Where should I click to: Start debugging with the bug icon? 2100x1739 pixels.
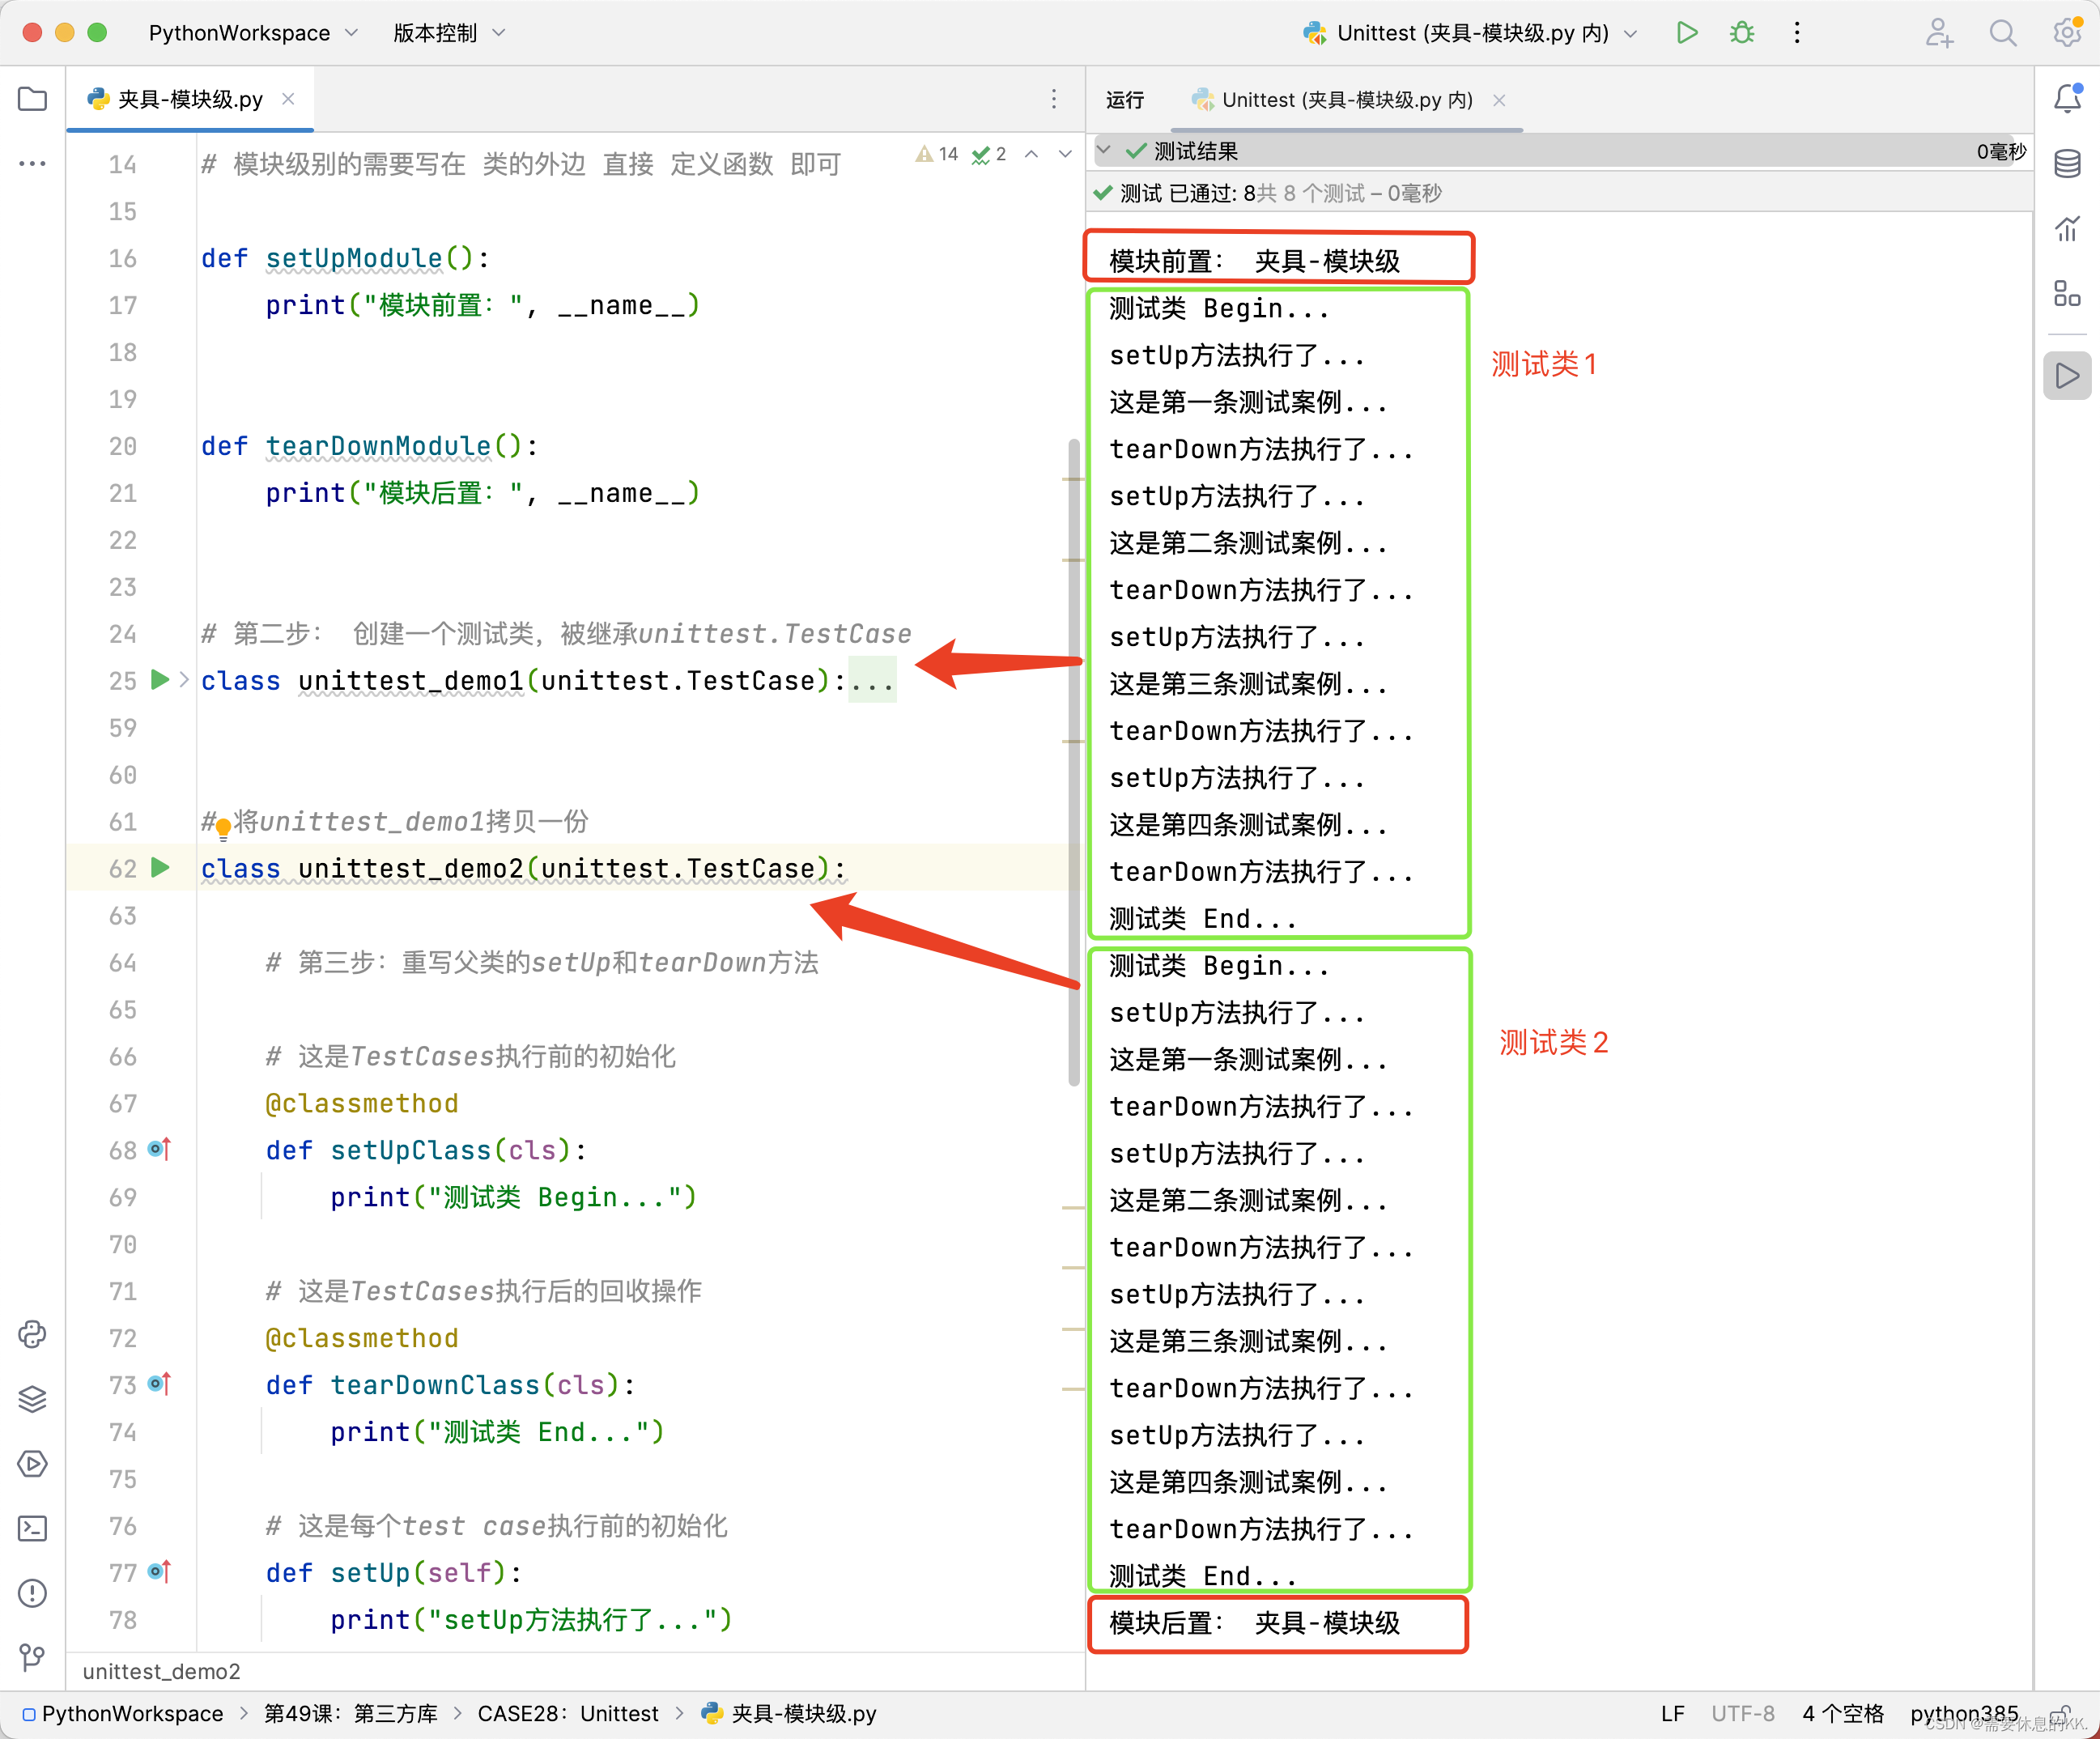click(1741, 33)
